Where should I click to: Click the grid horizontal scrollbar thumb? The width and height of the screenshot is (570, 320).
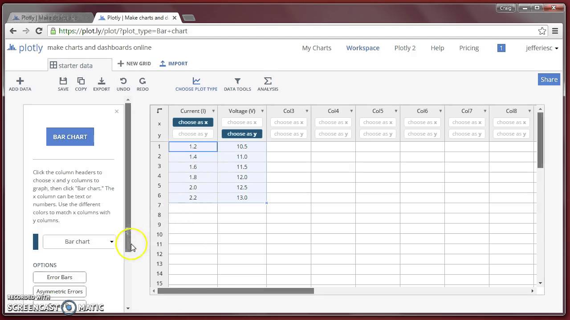point(236,291)
